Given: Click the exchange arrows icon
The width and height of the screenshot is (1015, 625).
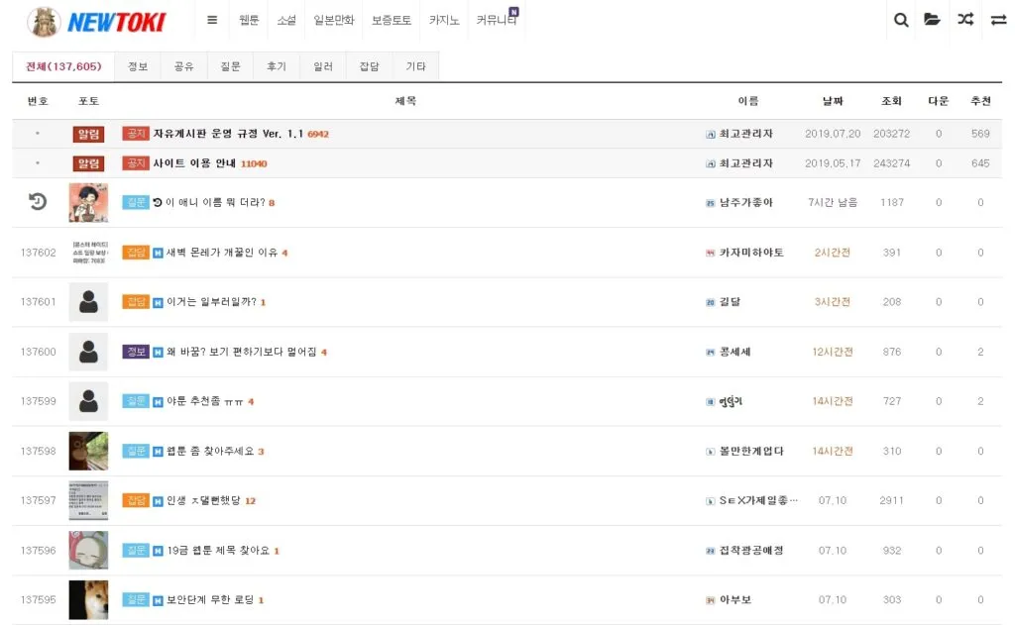Looking at the screenshot, I should point(996,20).
